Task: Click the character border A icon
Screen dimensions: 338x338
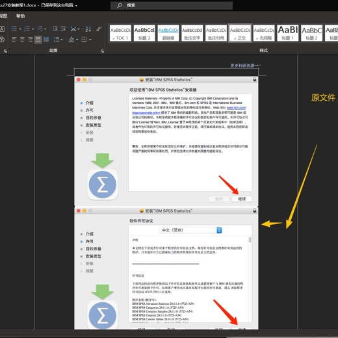Action: click(x=2, y=29)
